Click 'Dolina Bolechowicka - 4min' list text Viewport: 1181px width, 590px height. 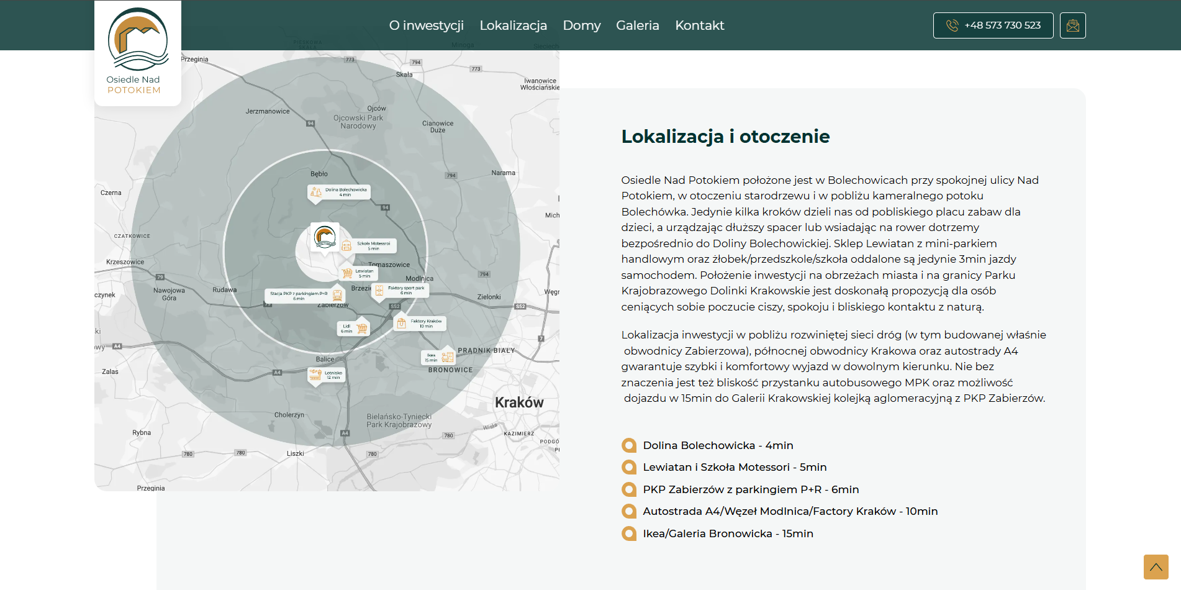[718, 445]
